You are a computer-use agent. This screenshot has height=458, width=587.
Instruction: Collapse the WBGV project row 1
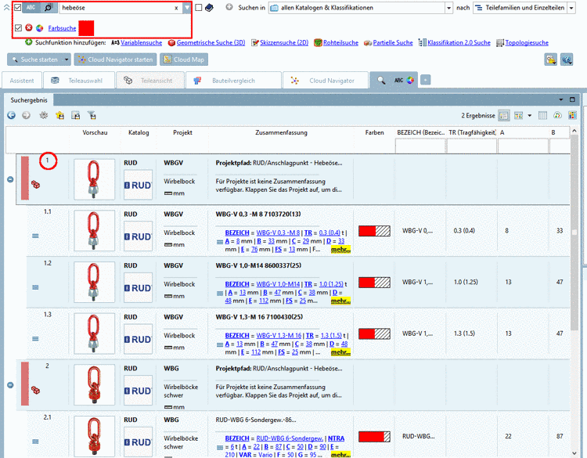pos(10,179)
